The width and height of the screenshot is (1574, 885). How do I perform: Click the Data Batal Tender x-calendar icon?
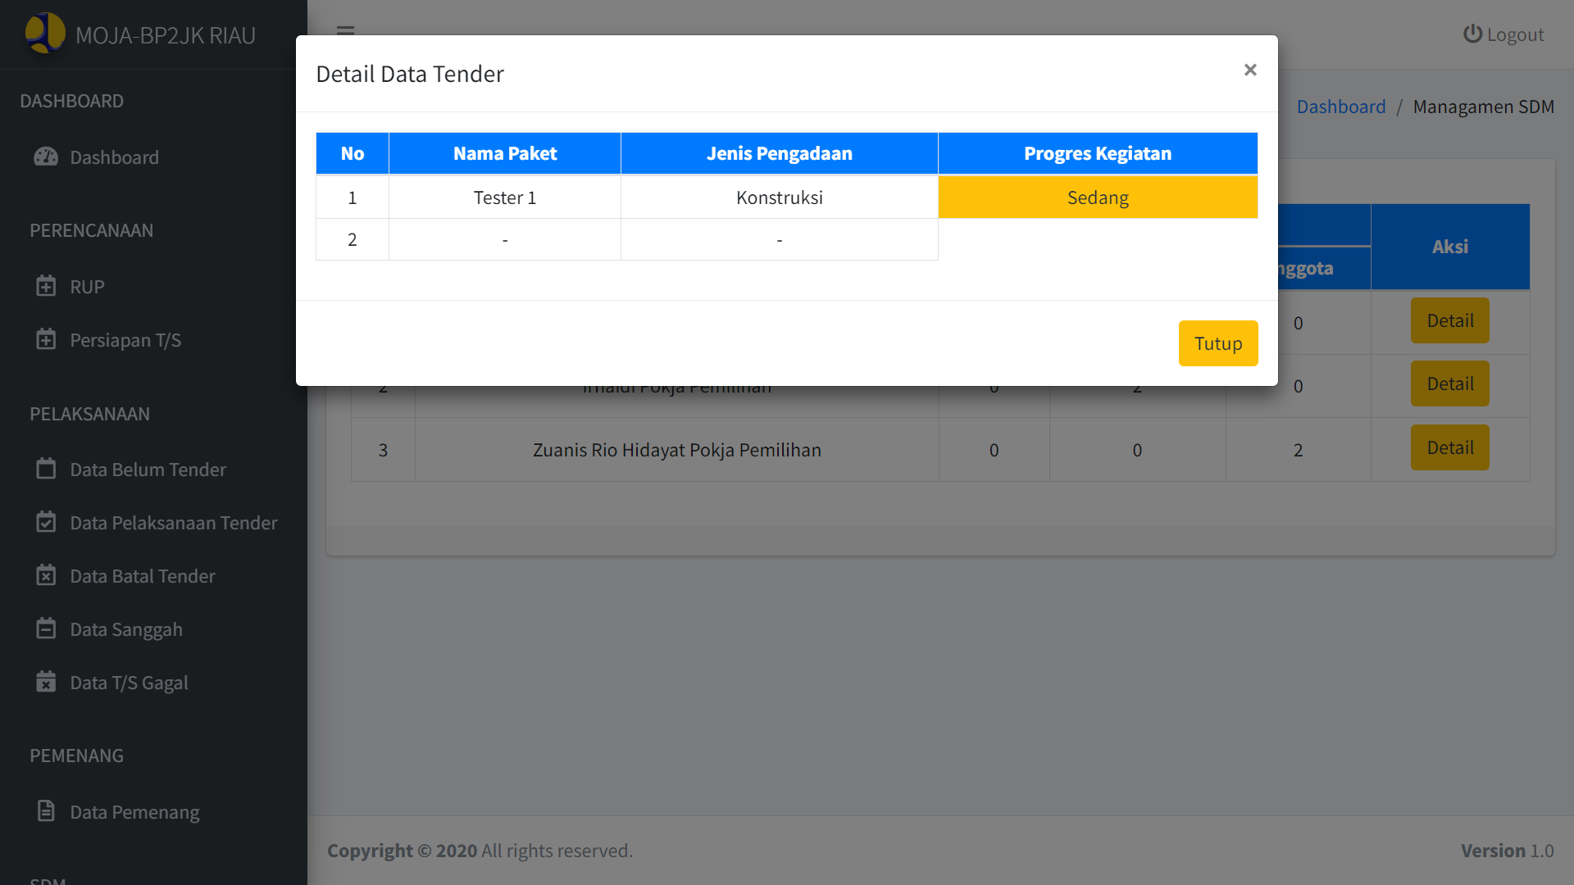coord(46,575)
